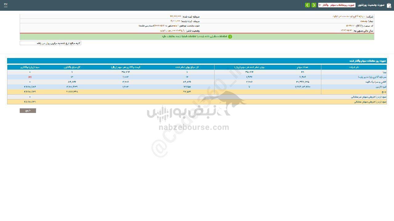
Task: Select the yellow جمع totals row
Action: click(x=197, y=92)
